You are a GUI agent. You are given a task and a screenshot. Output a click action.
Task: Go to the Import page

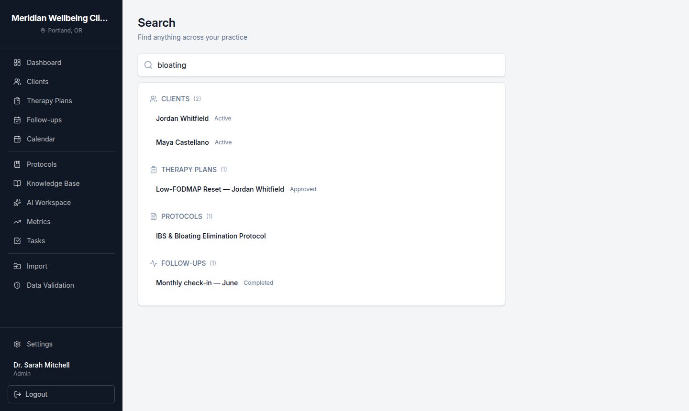[61, 266]
